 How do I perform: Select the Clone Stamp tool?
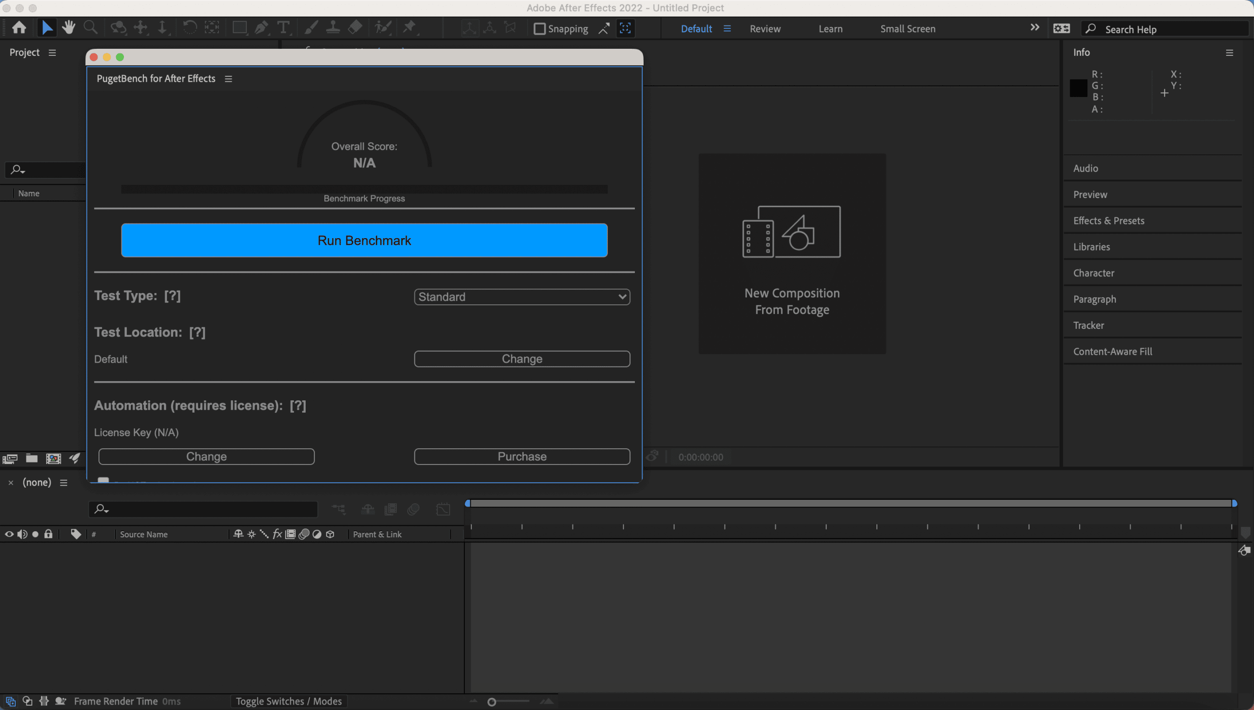point(333,27)
